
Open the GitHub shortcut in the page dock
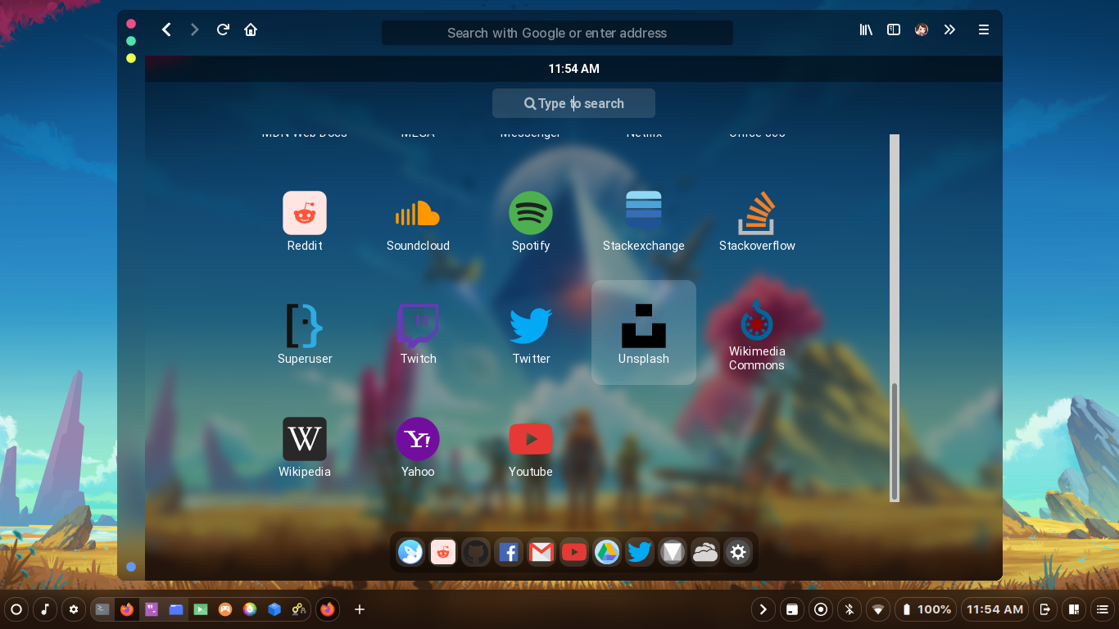[x=475, y=552]
